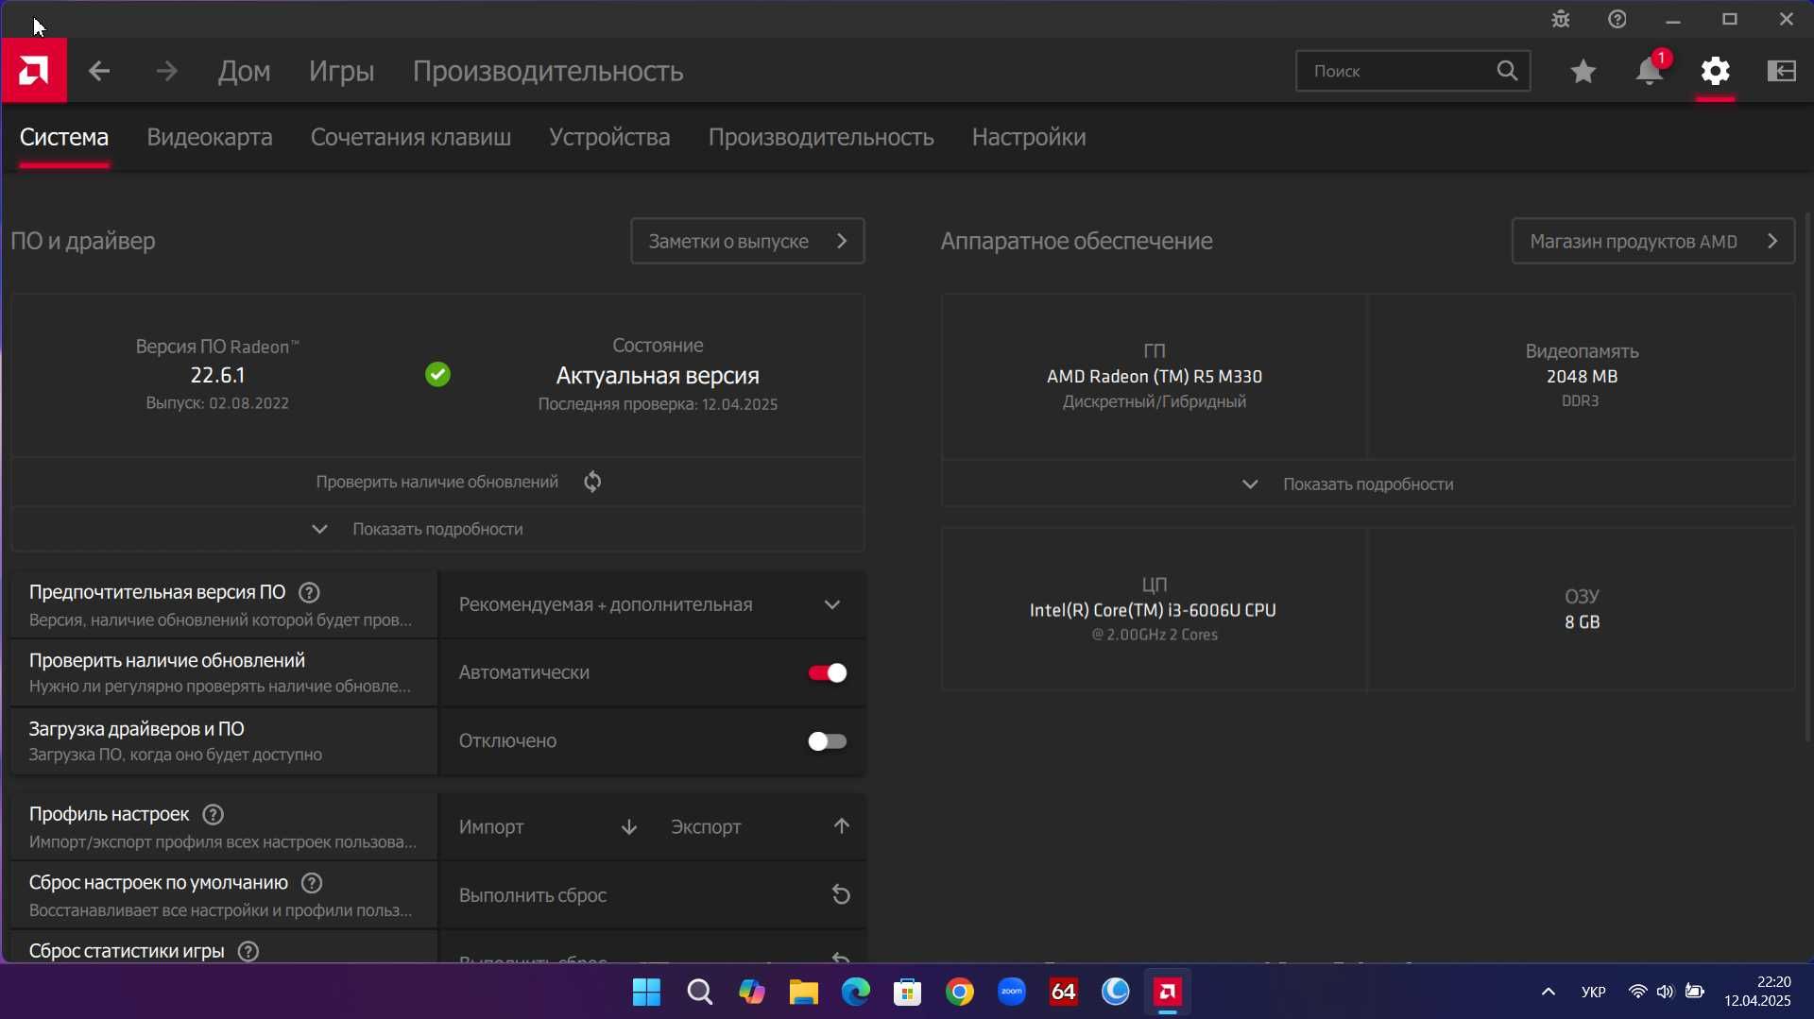Open Рекомендуемая + дополнительная dropdown
The width and height of the screenshot is (1814, 1019).
[x=652, y=605]
